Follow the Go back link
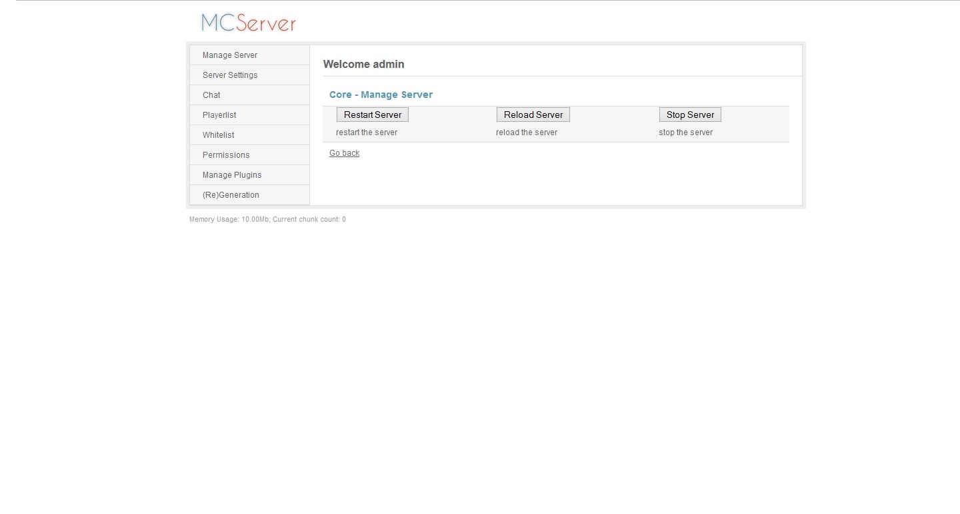 [344, 153]
